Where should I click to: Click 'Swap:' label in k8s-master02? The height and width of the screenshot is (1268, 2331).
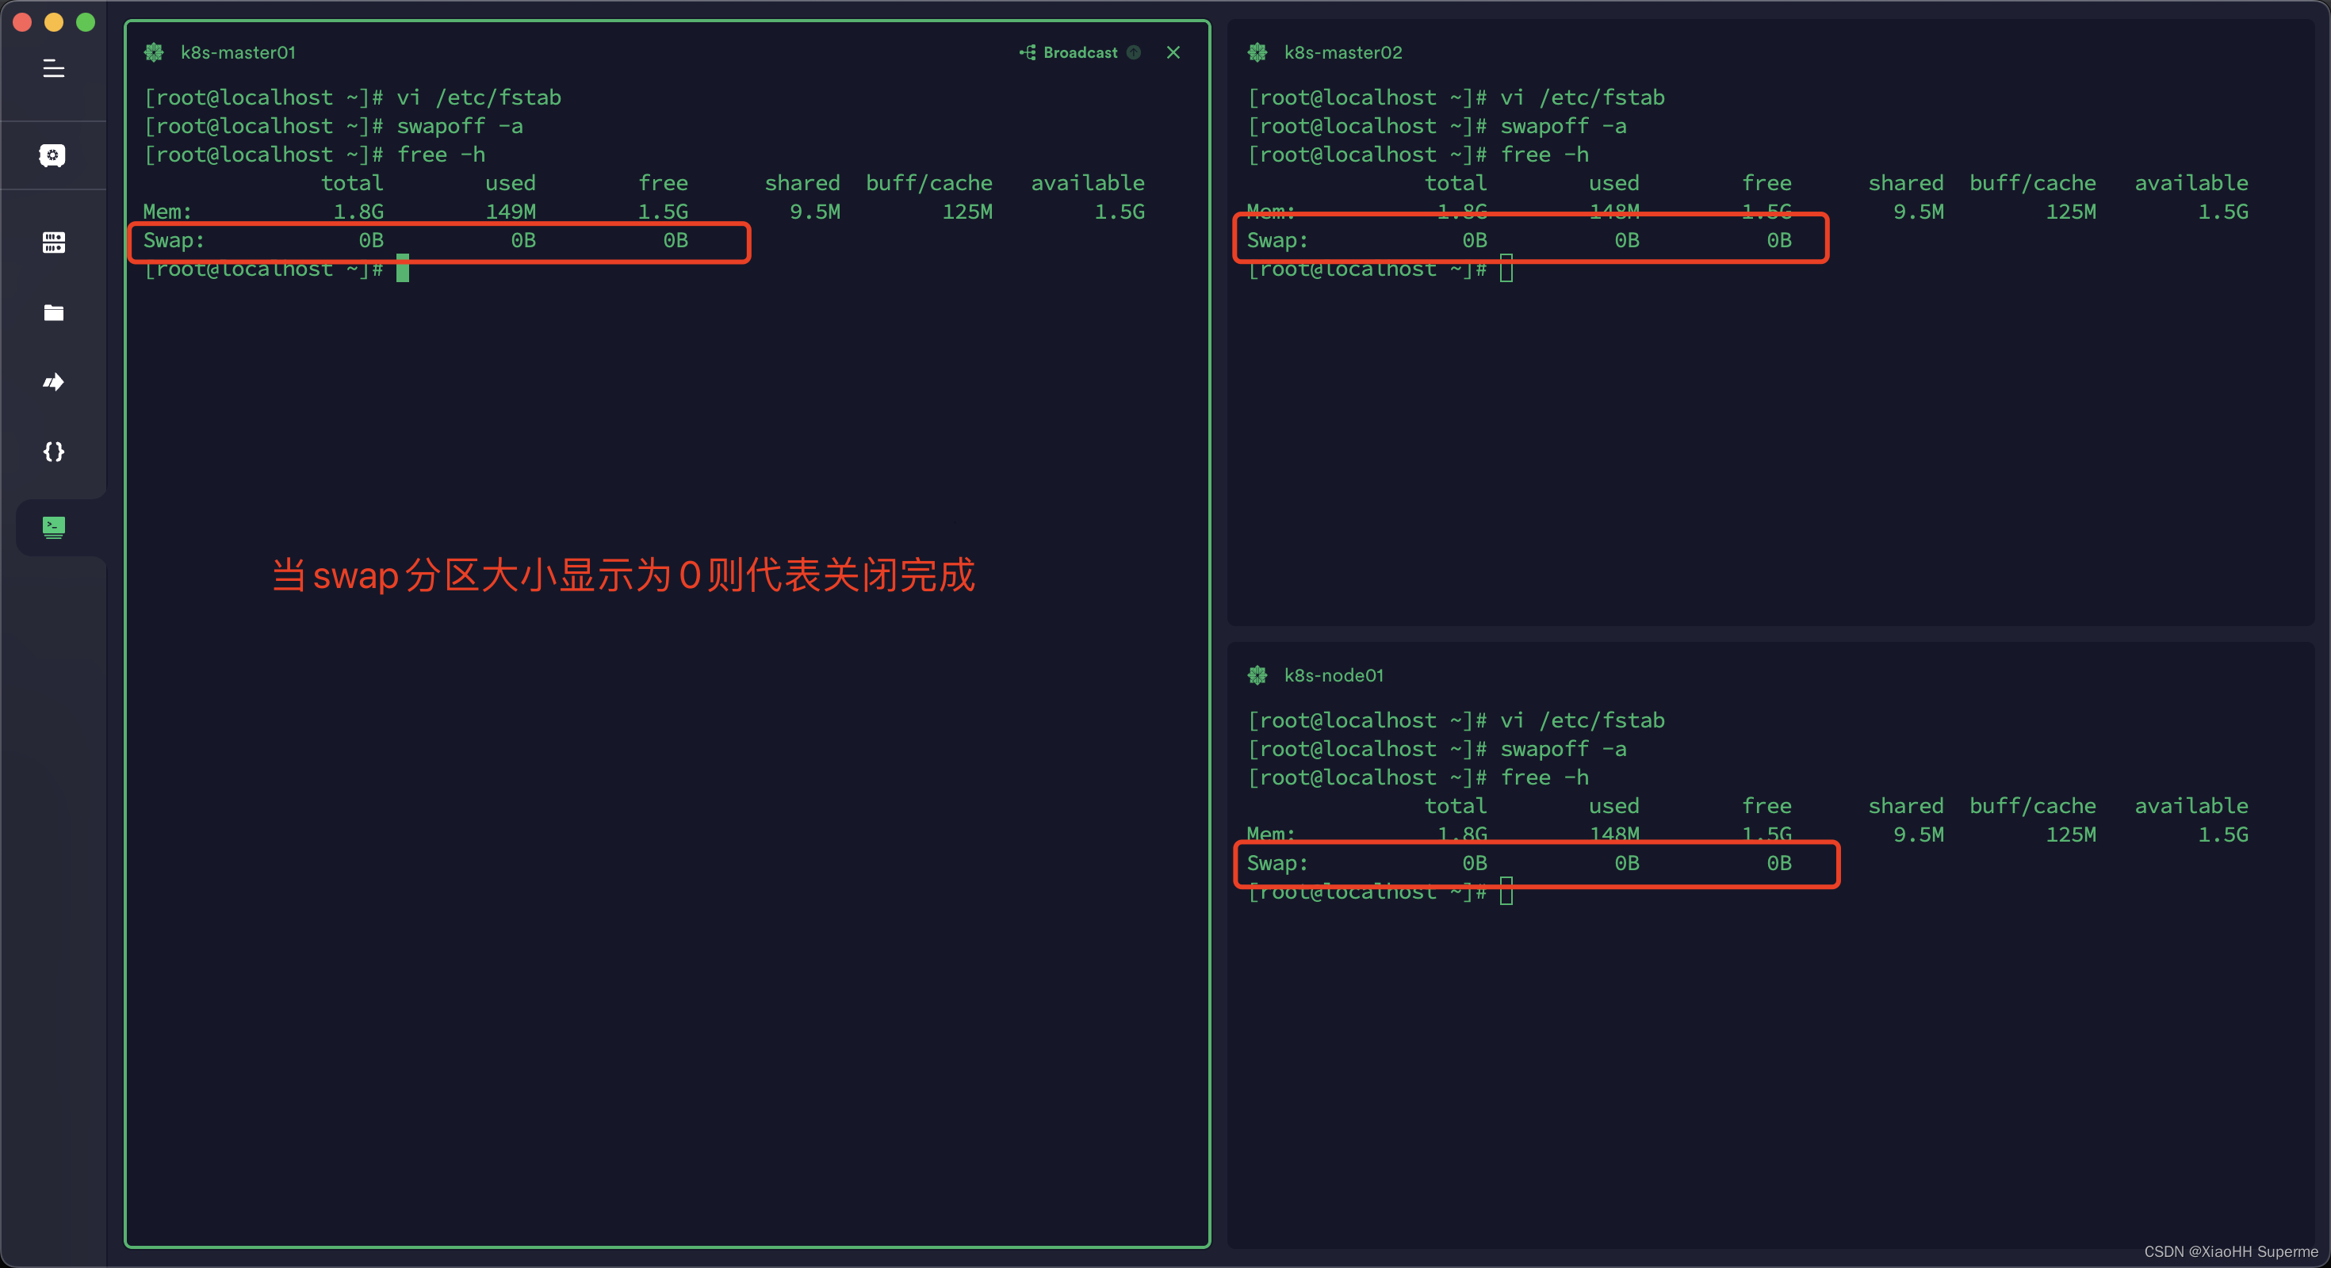click(1278, 241)
